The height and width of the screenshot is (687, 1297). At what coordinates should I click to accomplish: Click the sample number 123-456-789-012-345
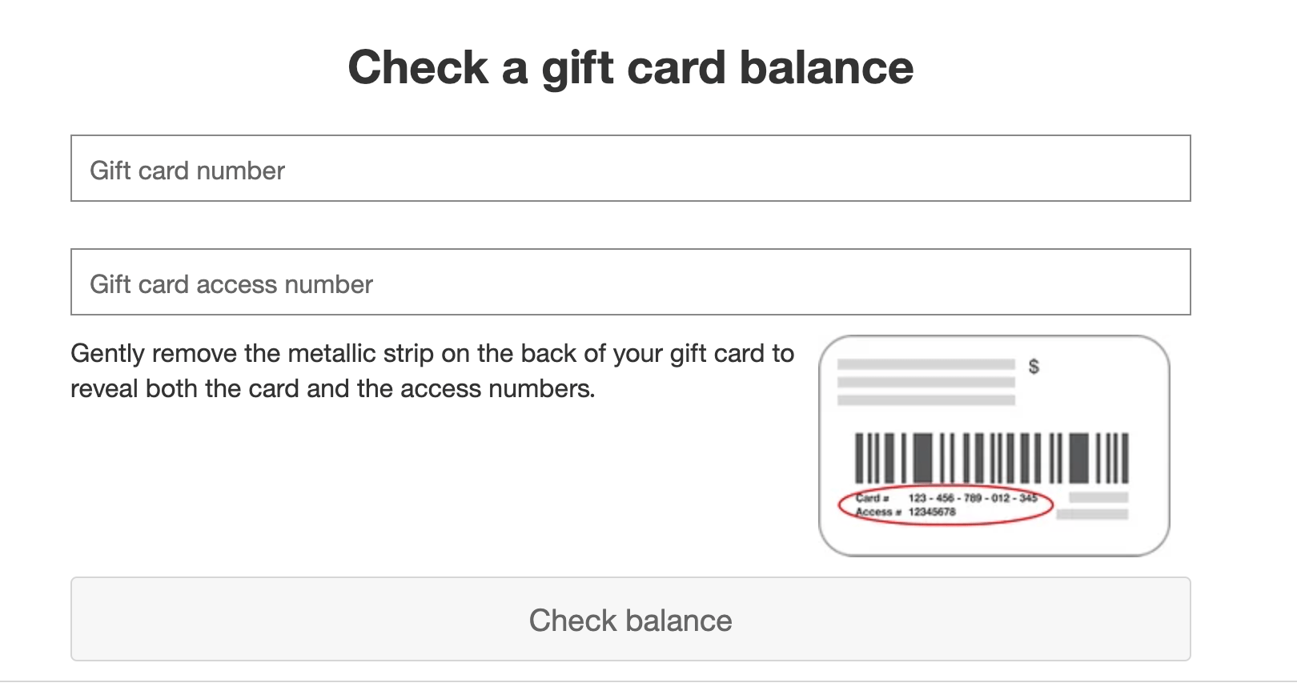975,496
